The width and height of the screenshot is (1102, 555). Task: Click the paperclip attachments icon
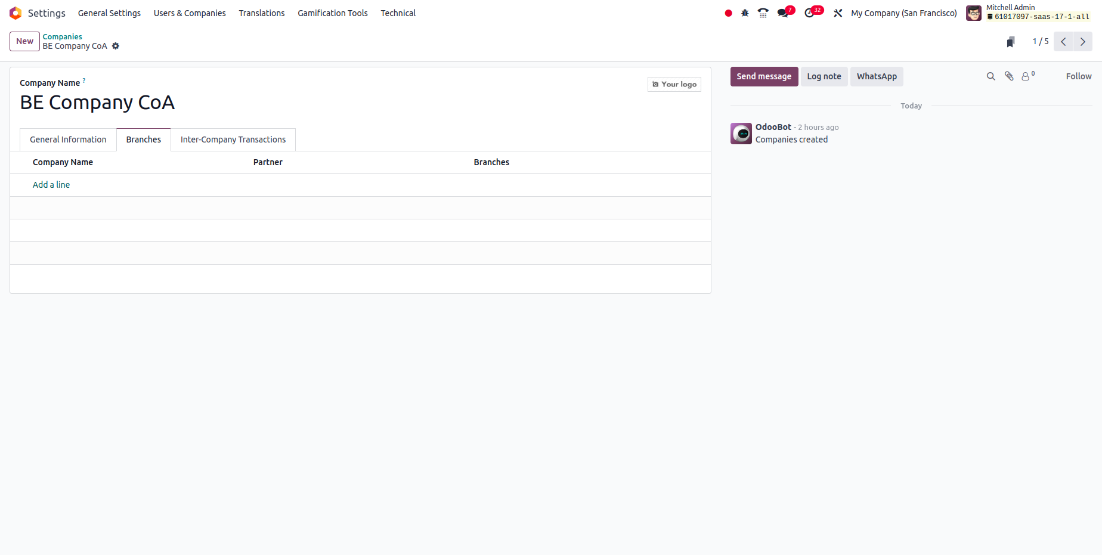point(1009,76)
